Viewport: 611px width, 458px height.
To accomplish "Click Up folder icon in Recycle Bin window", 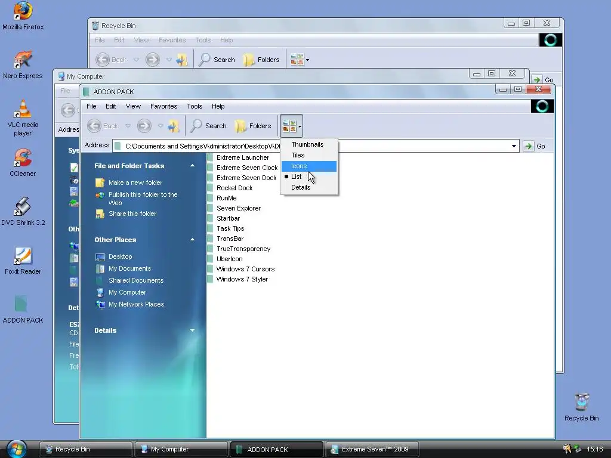I will [x=182, y=60].
